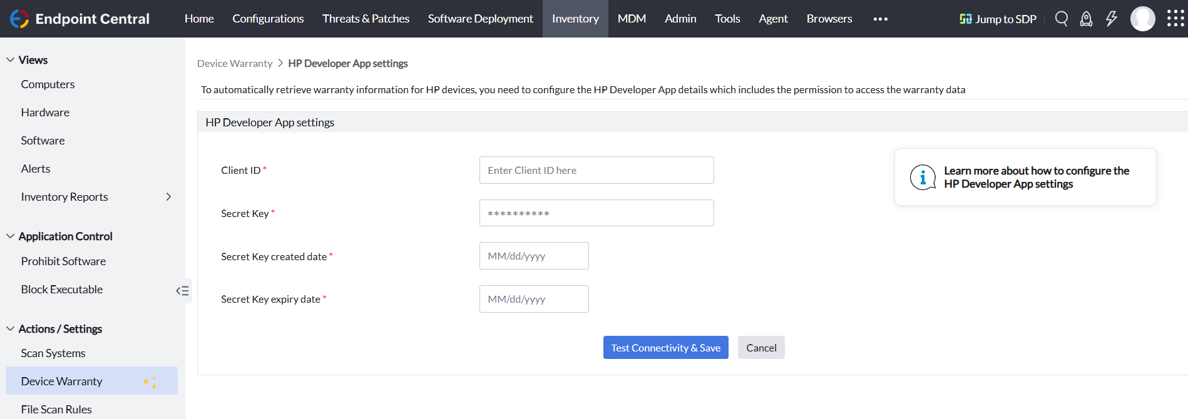This screenshot has width=1188, height=419.
Task: Go to the Home tab
Action: [199, 19]
